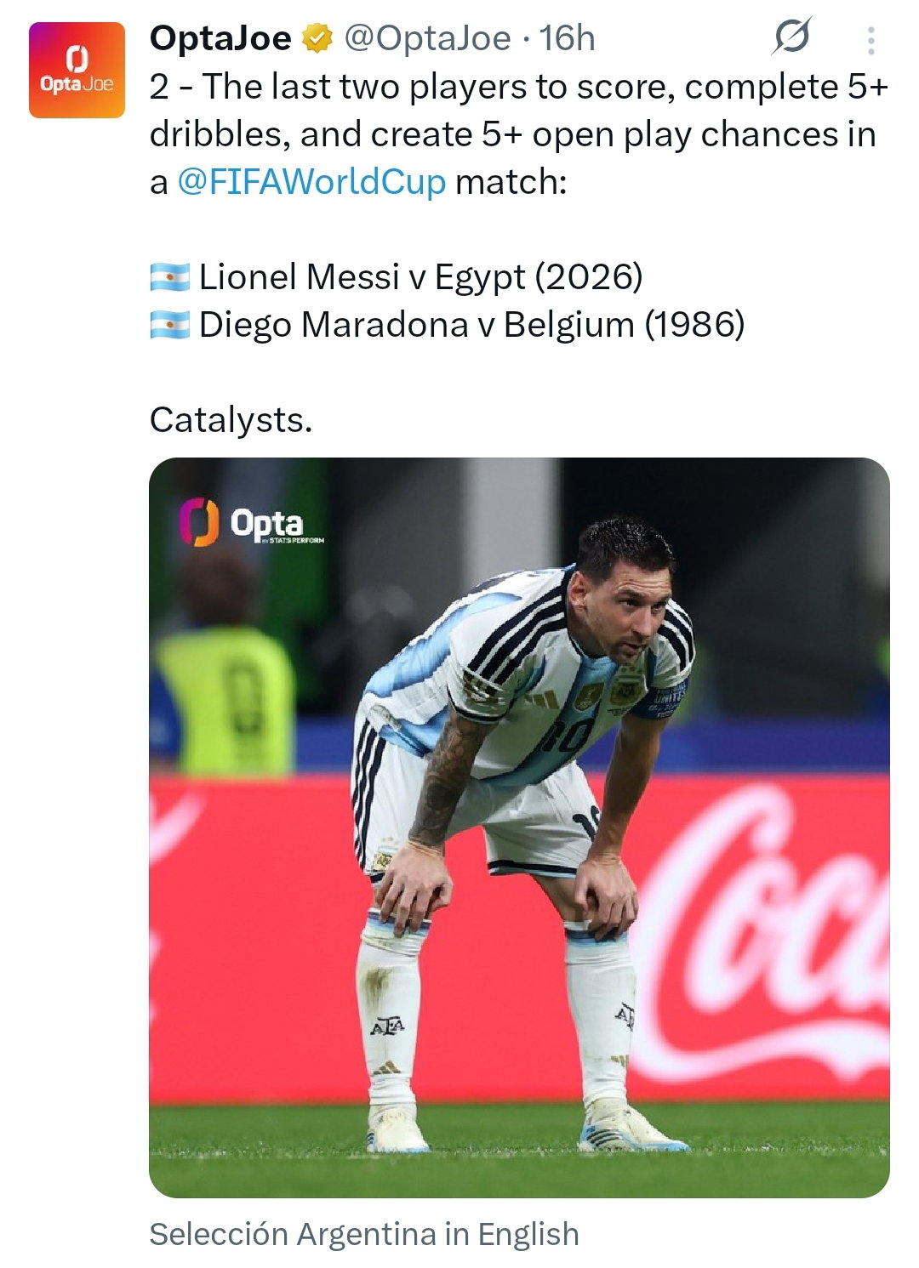Tap the second Argentina flag emoji
Screen dimensions: 919x1268
pos(169,325)
